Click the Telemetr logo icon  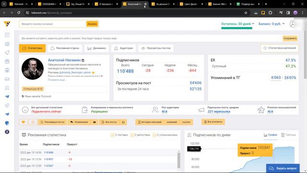click(7, 24)
